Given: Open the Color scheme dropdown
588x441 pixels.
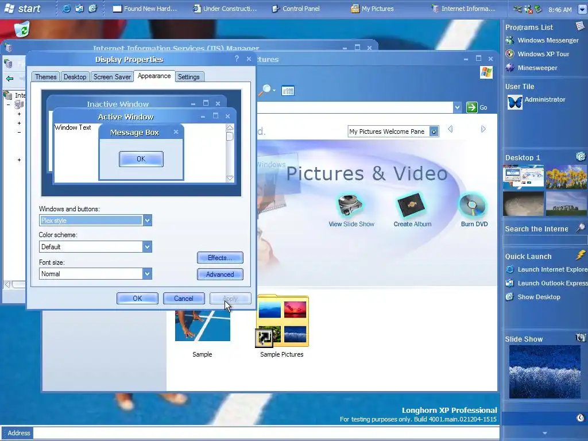Looking at the screenshot, I should 148,247.
